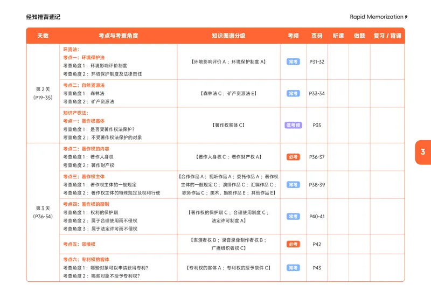Click page number P33-34
The height and width of the screenshot is (305, 431).
pyautogui.click(x=317, y=94)
